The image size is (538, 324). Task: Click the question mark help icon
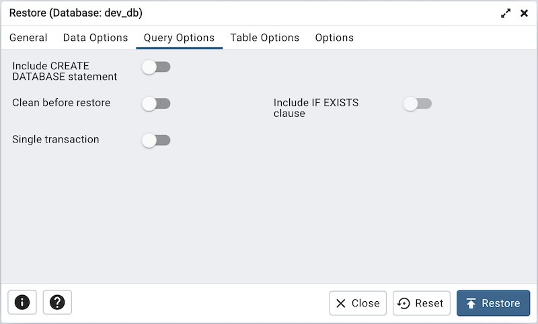57,302
